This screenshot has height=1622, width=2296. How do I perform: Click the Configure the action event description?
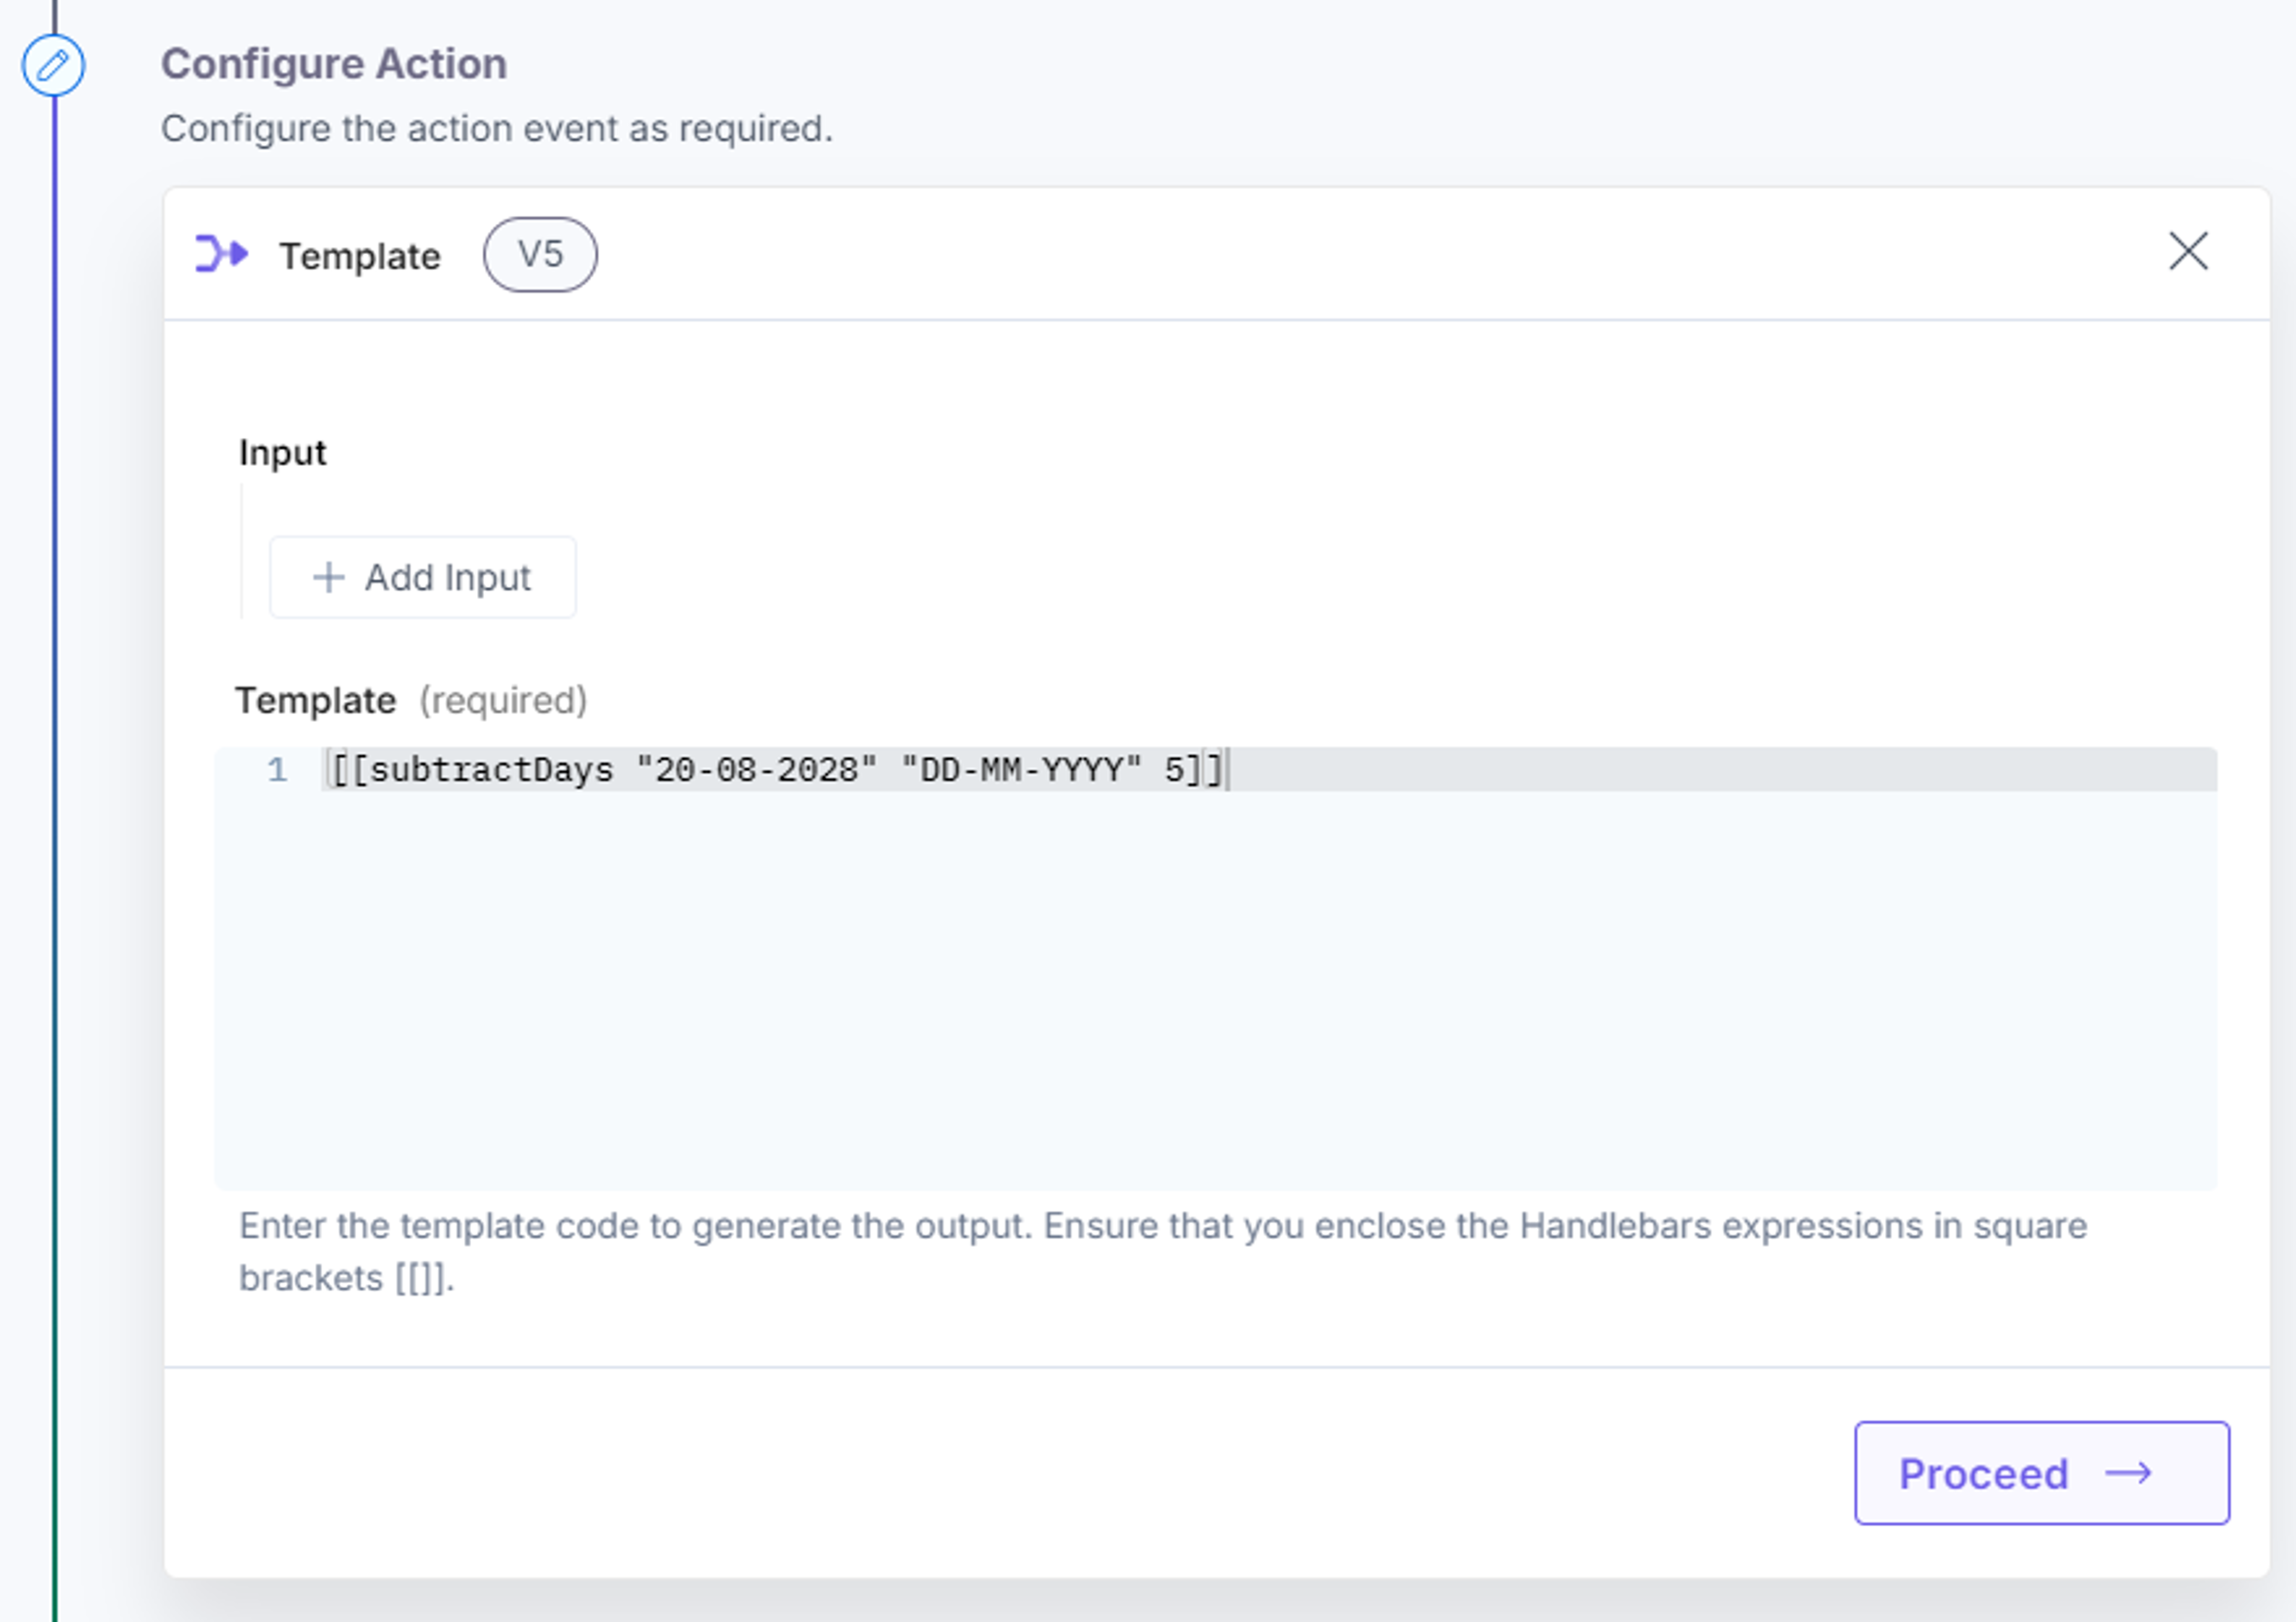point(497,129)
